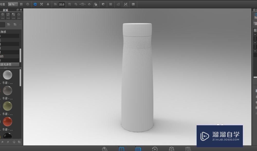Click the Animation icon in the bottom toolbar
Screen dimensions: 257x151
click(x=155, y=148)
